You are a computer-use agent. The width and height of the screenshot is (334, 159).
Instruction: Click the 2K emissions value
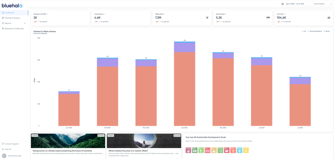point(35,18)
